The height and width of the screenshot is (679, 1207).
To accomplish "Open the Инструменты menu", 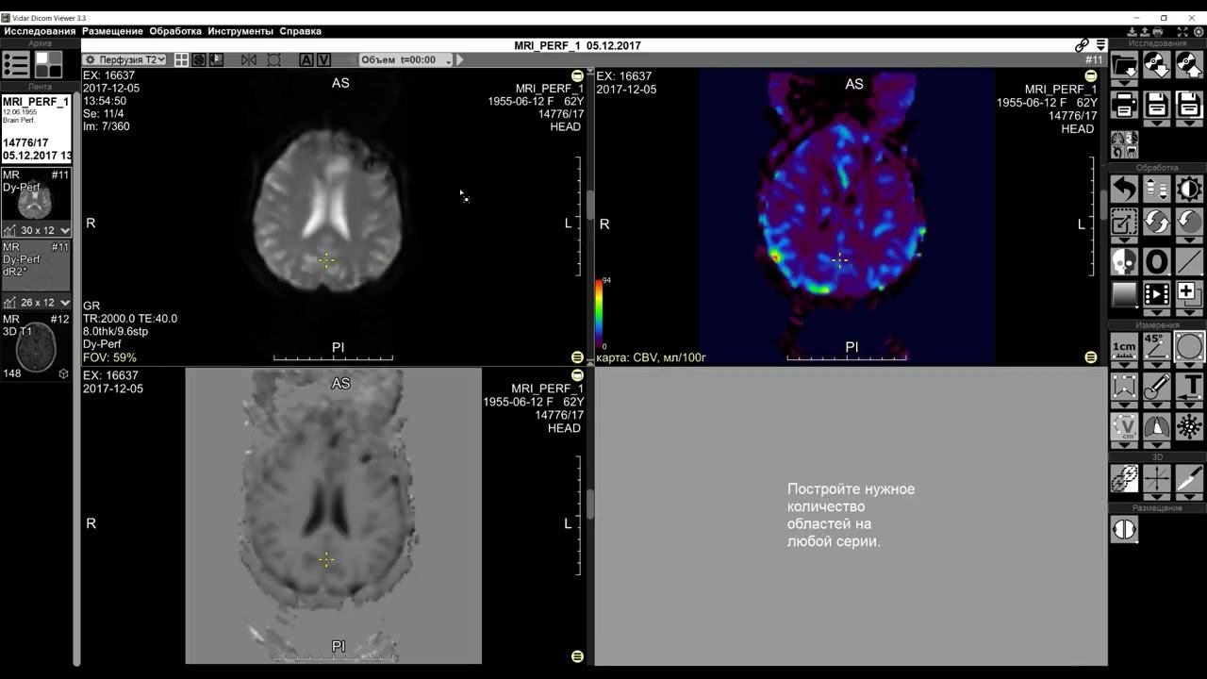I will pos(240,31).
